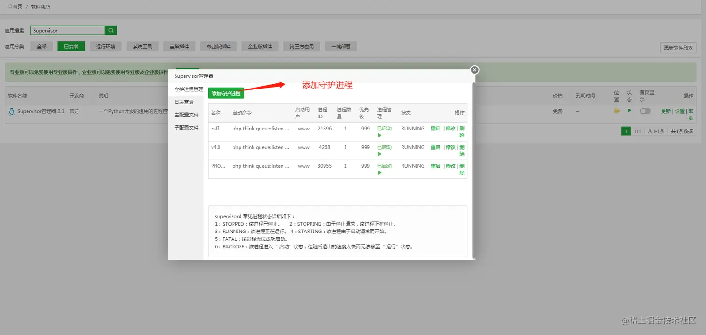Select the 全部 category filter
This screenshot has width=706, height=335.
[42, 47]
